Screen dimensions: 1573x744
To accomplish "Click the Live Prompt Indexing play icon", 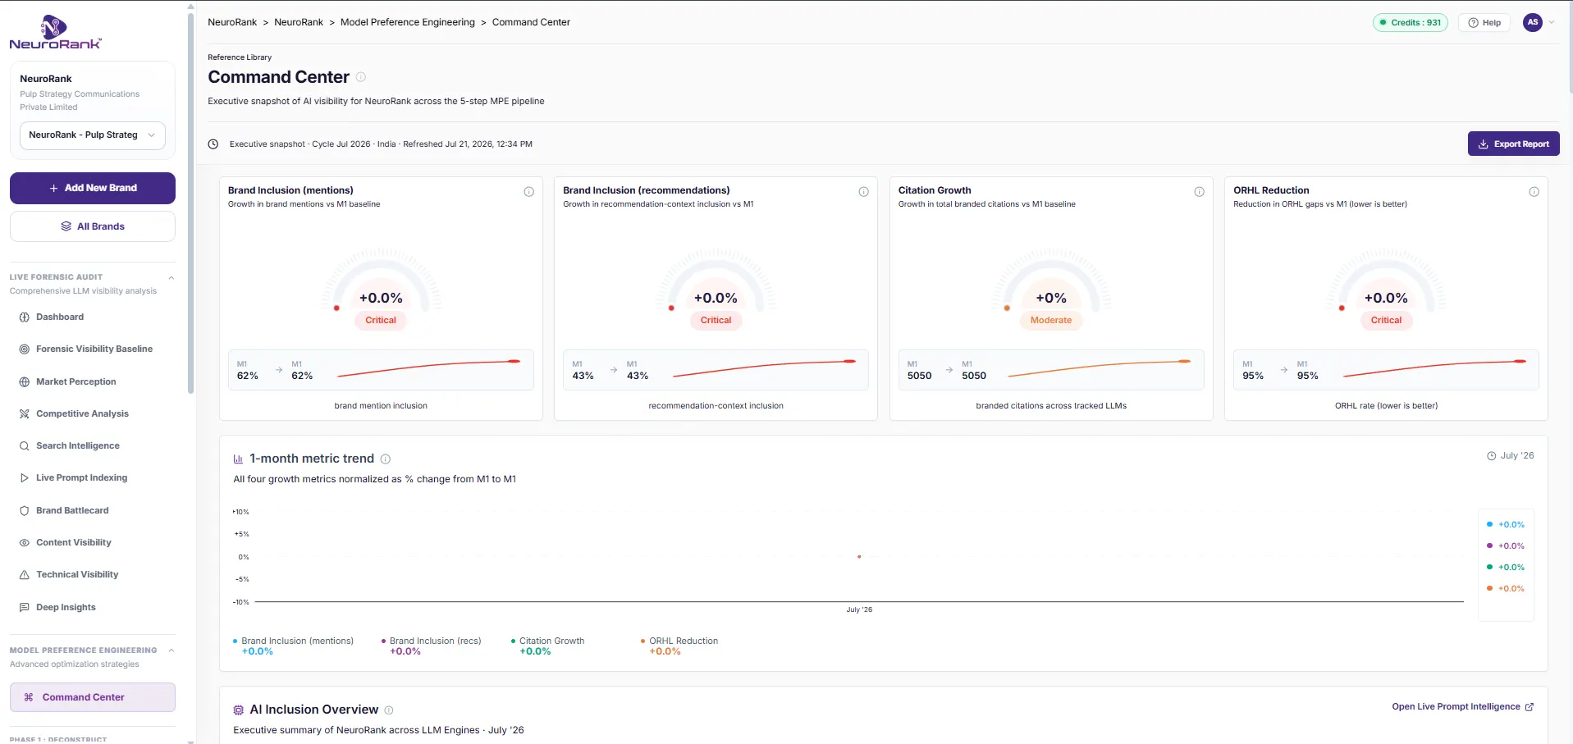I will pyautogui.click(x=25, y=478).
